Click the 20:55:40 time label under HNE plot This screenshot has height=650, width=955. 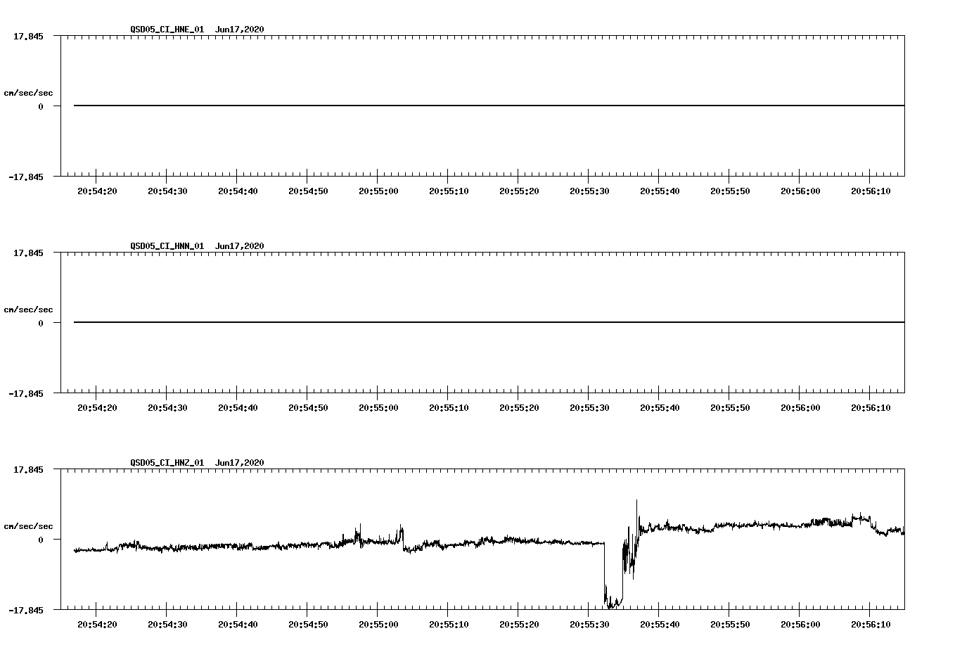coord(660,191)
